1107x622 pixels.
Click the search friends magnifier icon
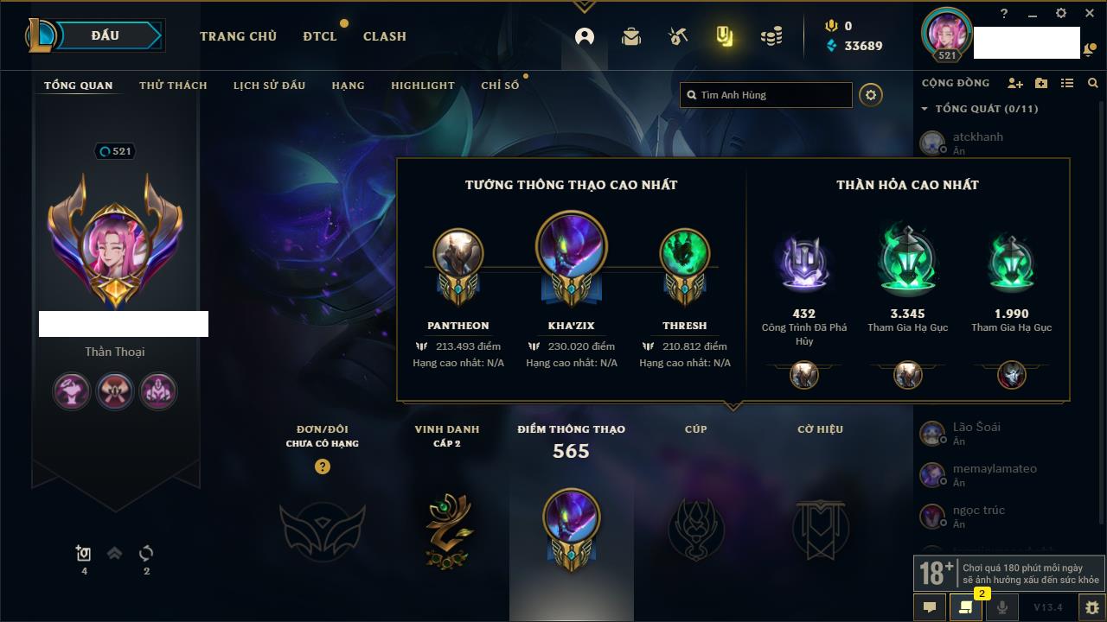pyautogui.click(x=1093, y=83)
